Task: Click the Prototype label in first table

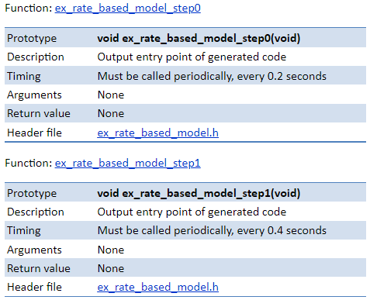Action: point(32,39)
